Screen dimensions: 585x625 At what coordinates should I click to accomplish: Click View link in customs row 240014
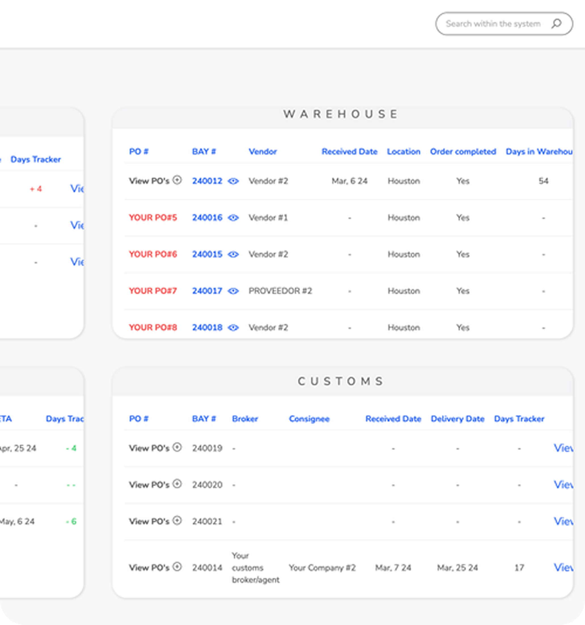(563, 567)
